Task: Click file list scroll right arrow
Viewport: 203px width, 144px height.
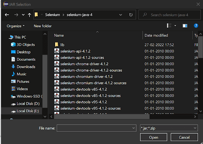Action: point(195,117)
